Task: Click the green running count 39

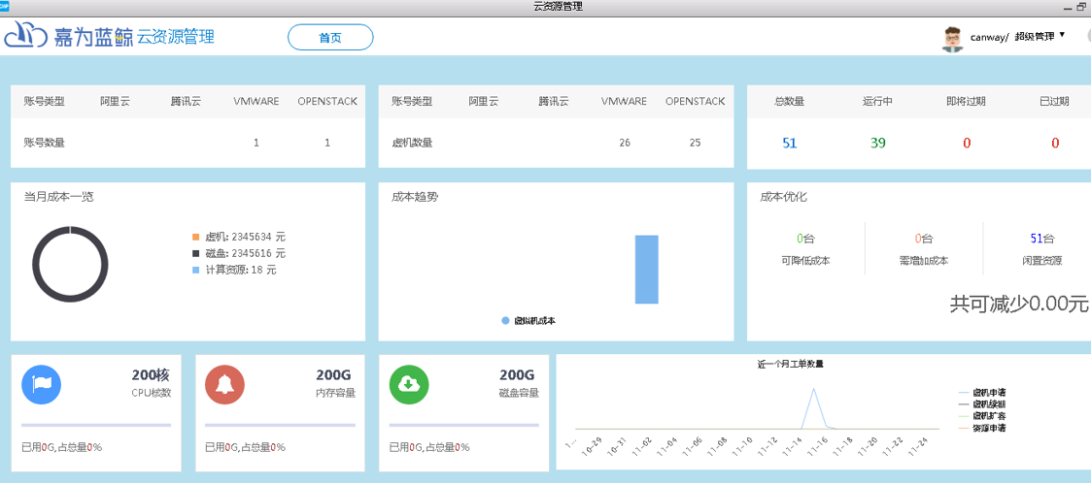Action: 877,144
